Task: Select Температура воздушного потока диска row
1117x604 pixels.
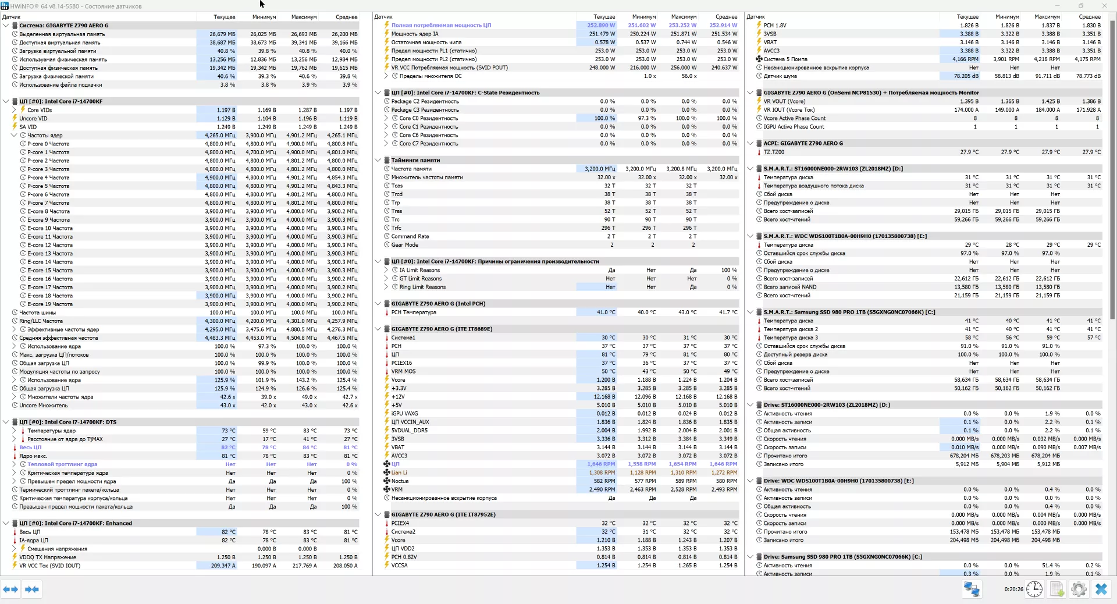Action: pyautogui.click(x=925, y=186)
